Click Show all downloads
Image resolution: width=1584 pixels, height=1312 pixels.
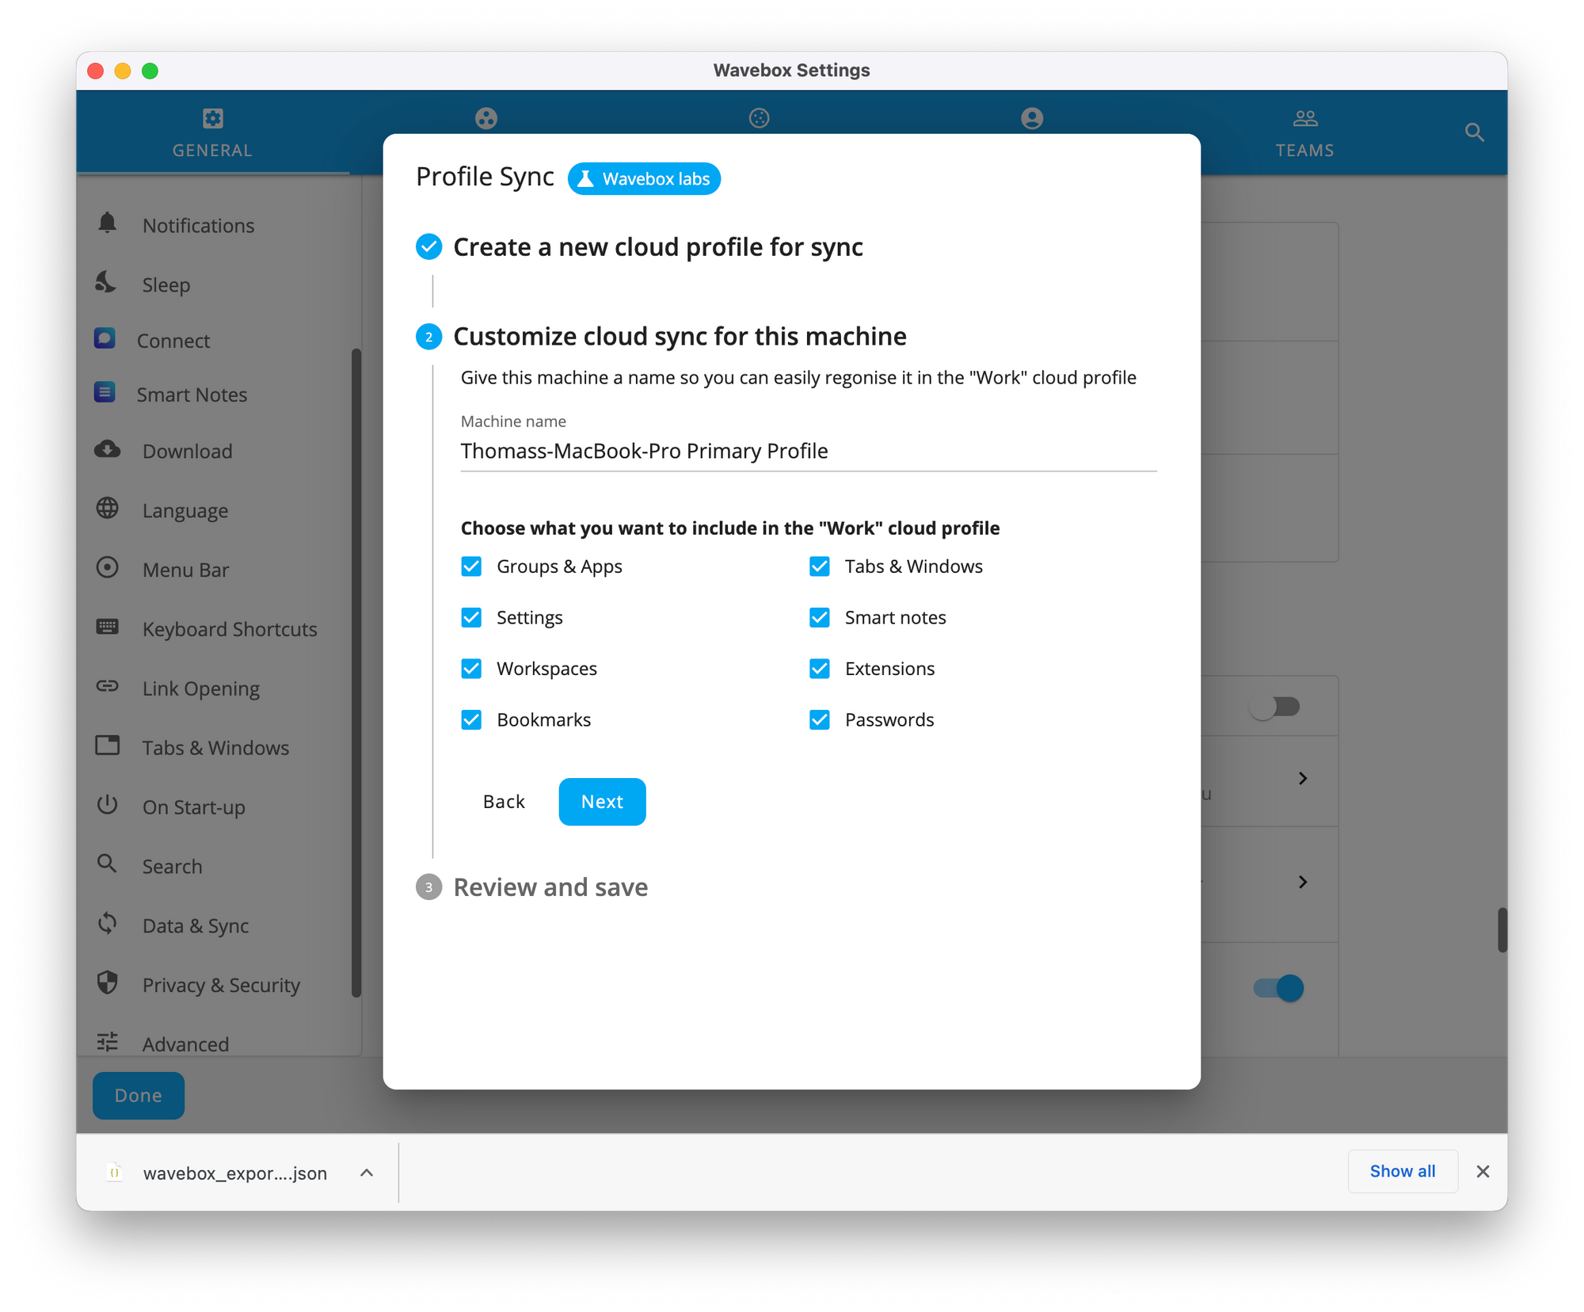point(1403,1172)
